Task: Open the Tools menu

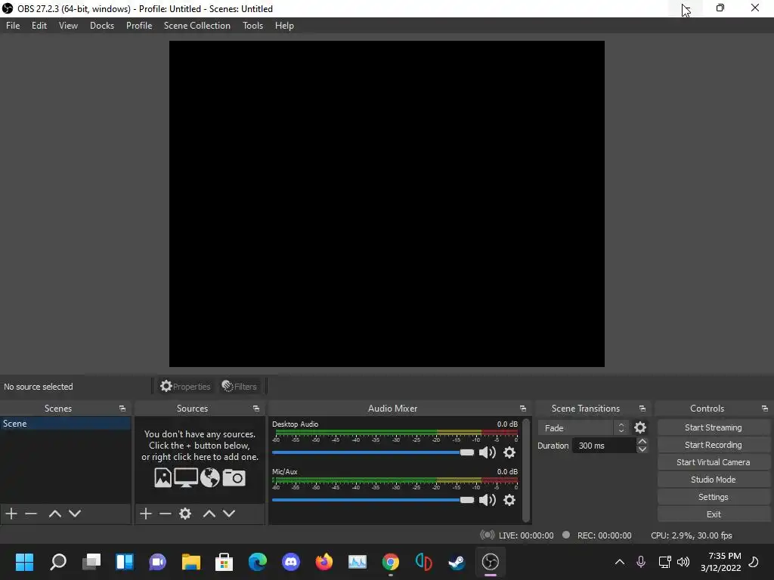Action: (x=252, y=26)
